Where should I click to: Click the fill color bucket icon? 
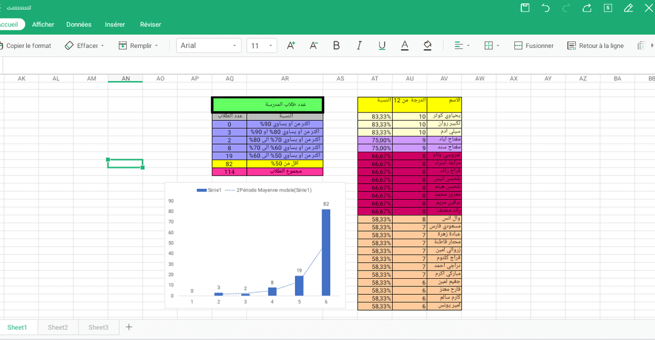427,45
